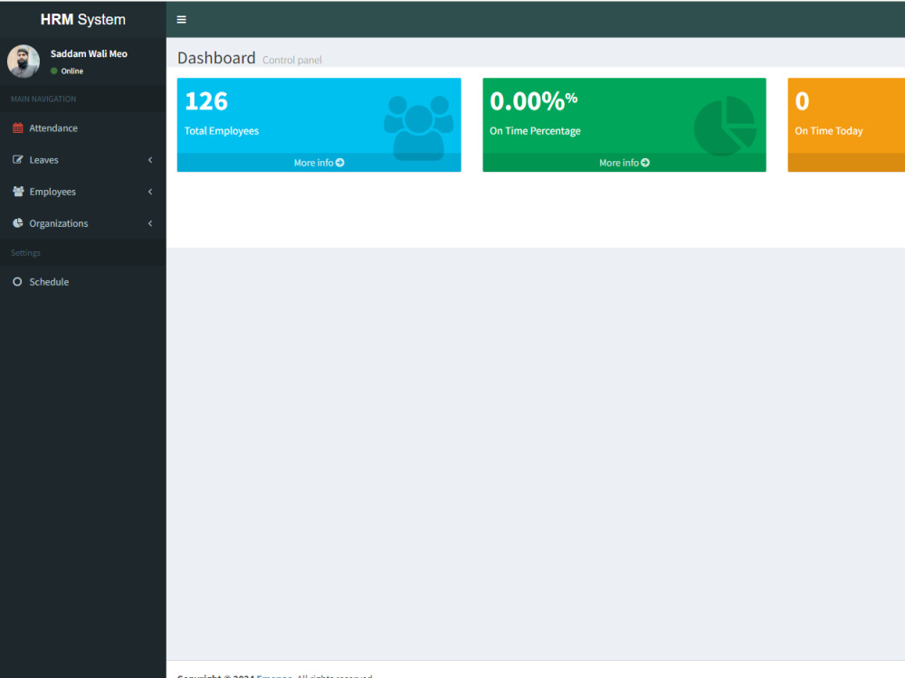
Task: Toggle the hamburger sidebar menu icon
Action: [x=181, y=20]
